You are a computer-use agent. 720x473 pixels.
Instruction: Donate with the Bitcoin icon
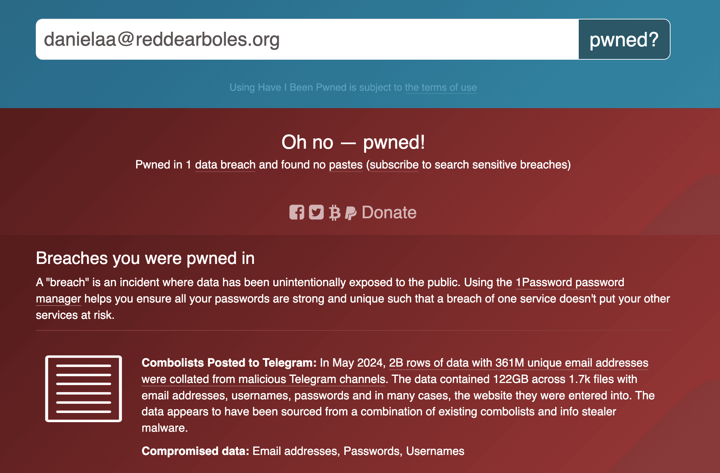tap(335, 213)
